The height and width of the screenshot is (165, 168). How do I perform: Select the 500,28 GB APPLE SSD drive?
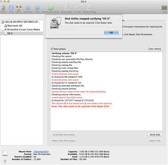click(22, 22)
